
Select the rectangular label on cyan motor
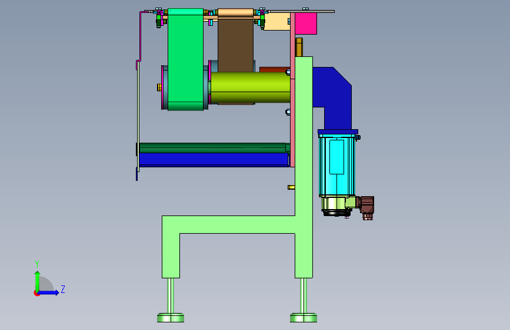336,157
